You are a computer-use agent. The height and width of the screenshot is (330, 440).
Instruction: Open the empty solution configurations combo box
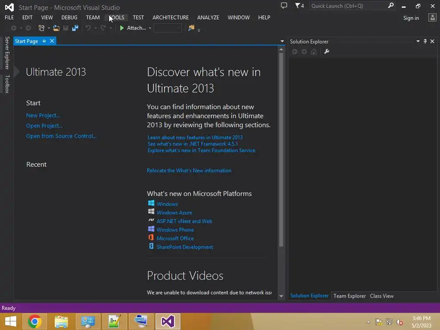coord(168,28)
